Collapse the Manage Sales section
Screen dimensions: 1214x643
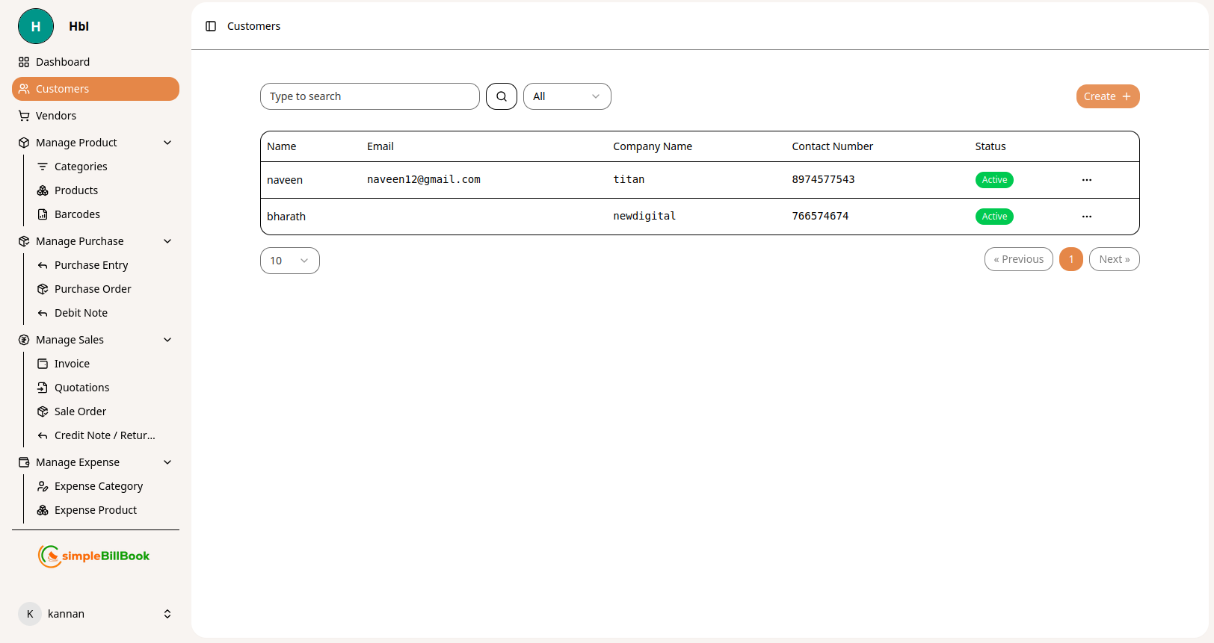167,340
